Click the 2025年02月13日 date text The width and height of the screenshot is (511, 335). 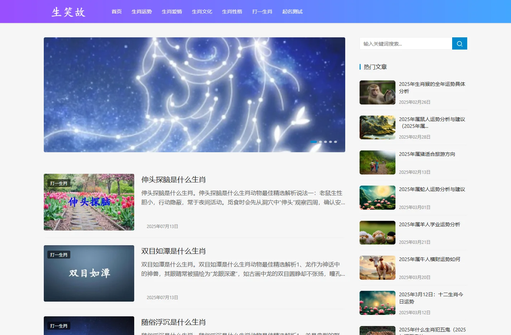(x=415, y=172)
